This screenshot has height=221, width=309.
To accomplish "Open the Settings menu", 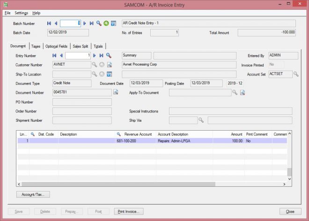I will [x=21, y=13].
